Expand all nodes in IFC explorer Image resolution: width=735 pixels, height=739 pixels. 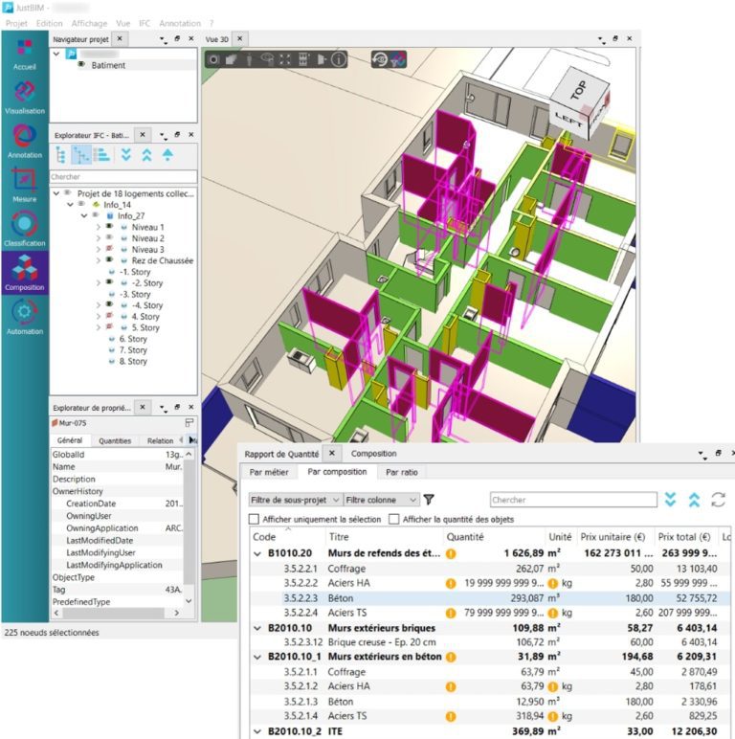125,155
